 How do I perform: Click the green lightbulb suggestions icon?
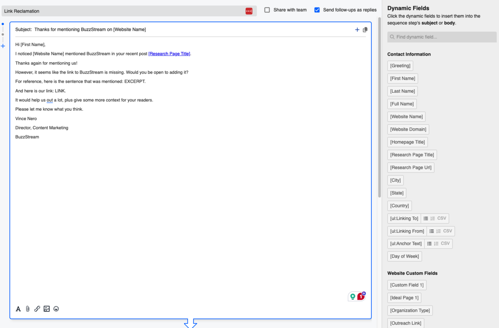tap(352, 296)
